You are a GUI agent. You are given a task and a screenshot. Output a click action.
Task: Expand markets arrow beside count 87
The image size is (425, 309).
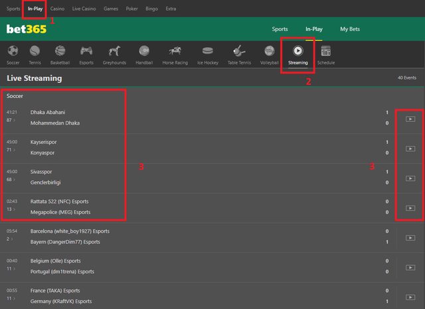(x=15, y=120)
